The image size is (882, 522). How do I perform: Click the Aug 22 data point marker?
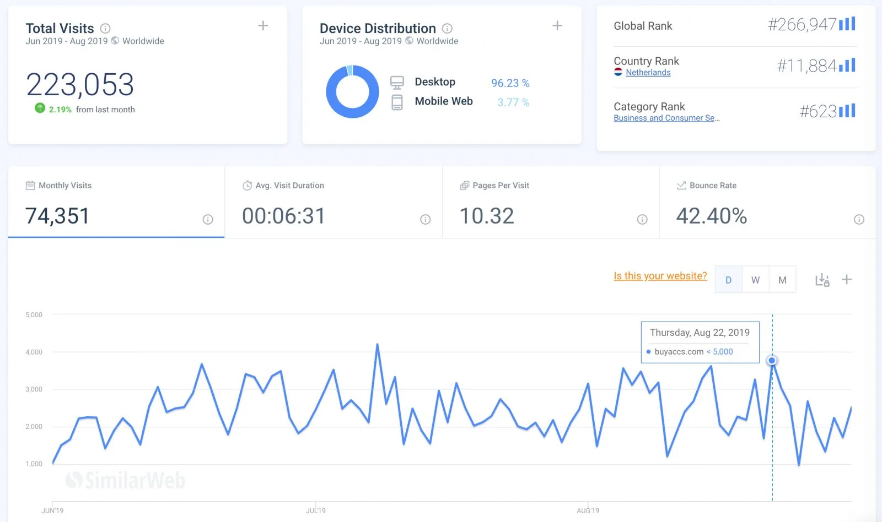(x=772, y=361)
